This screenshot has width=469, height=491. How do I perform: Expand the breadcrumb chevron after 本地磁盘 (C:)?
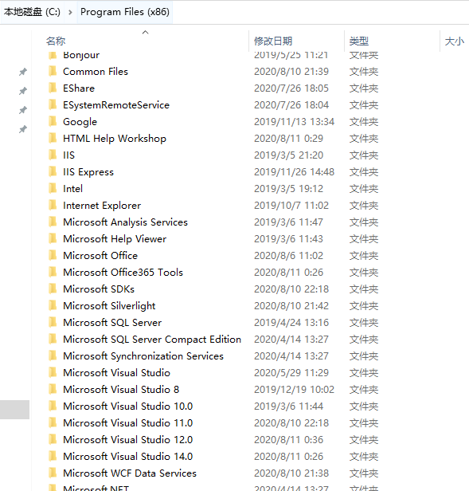coord(70,12)
